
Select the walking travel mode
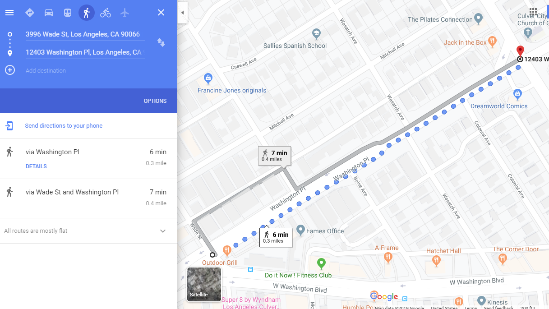click(x=87, y=13)
